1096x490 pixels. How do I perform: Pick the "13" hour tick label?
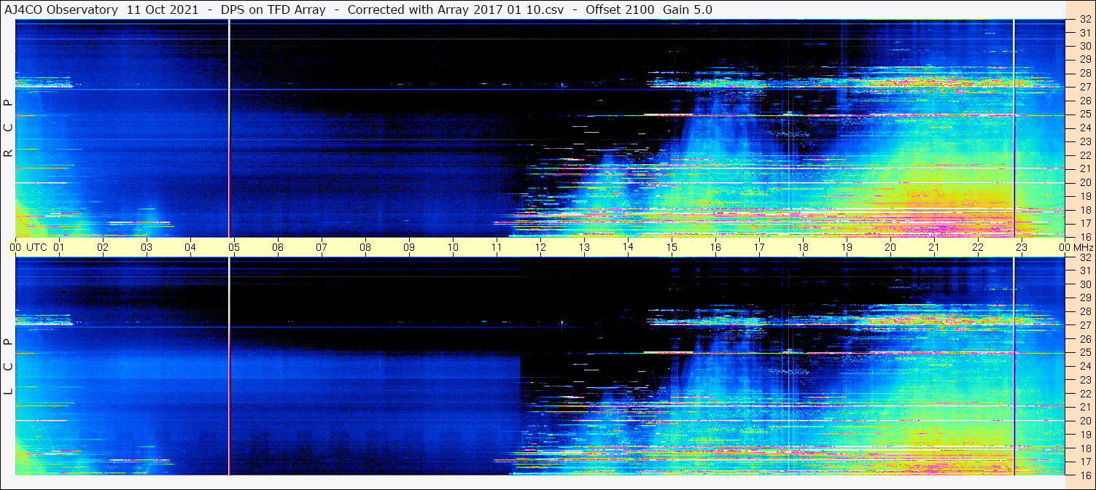coord(584,247)
